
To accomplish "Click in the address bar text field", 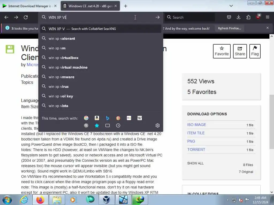I will [101, 17].
